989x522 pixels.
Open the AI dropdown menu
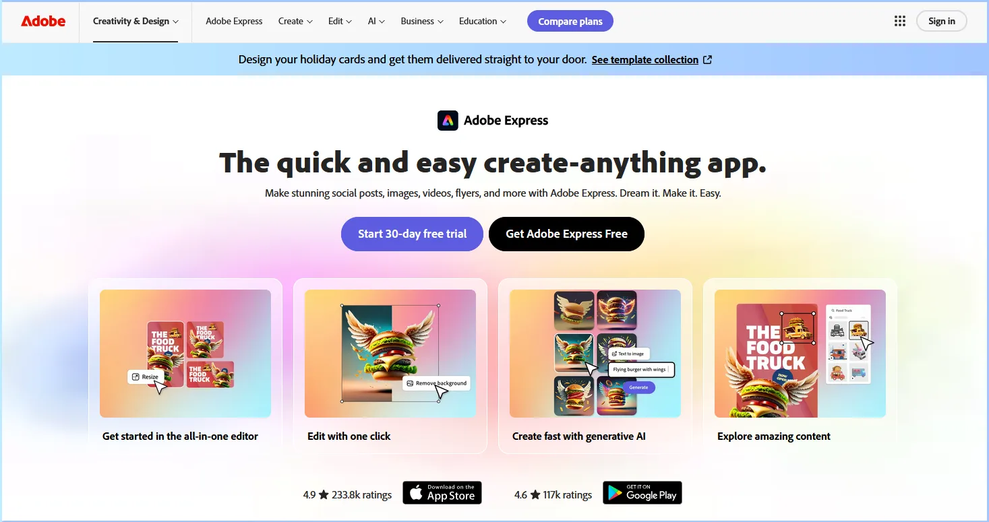pyautogui.click(x=376, y=21)
